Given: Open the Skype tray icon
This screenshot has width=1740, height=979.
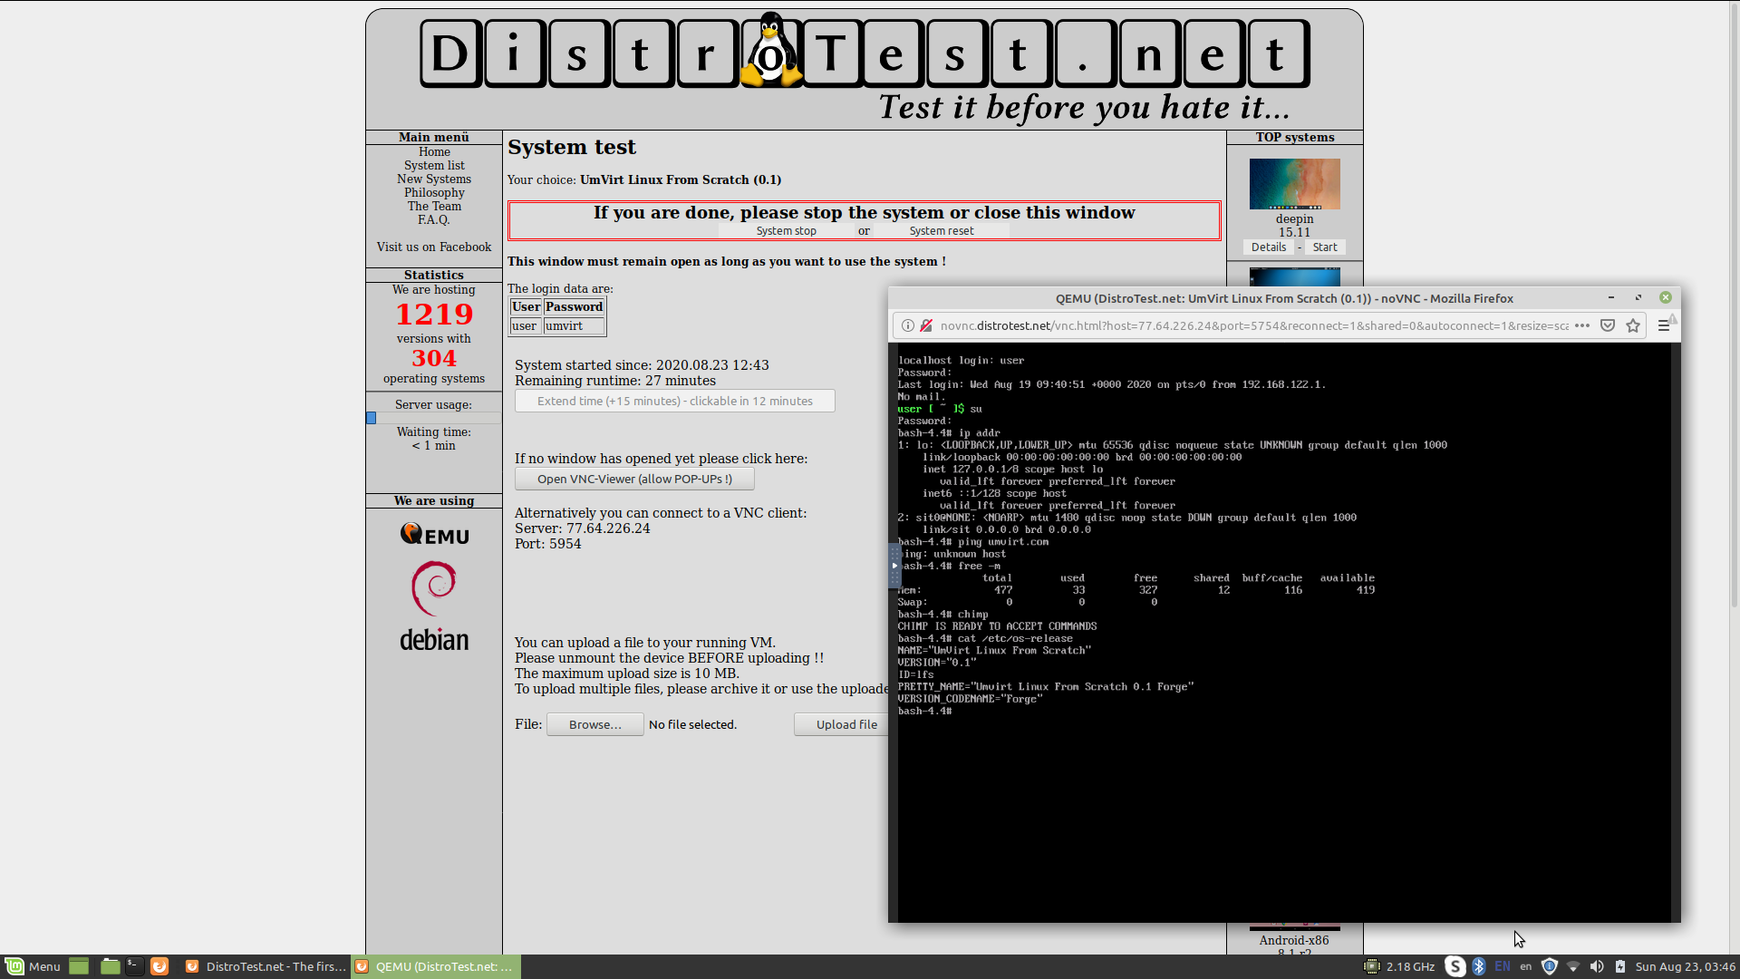Looking at the screenshot, I should tap(1455, 966).
